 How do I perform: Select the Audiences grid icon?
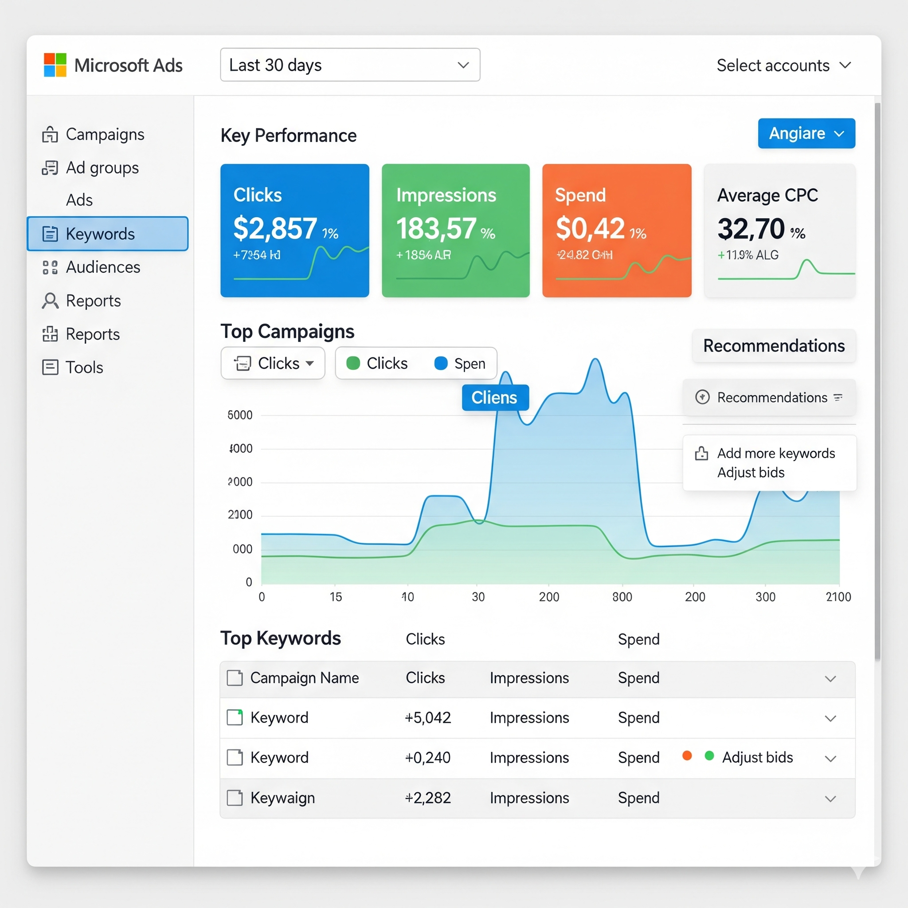click(x=50, y=267)
